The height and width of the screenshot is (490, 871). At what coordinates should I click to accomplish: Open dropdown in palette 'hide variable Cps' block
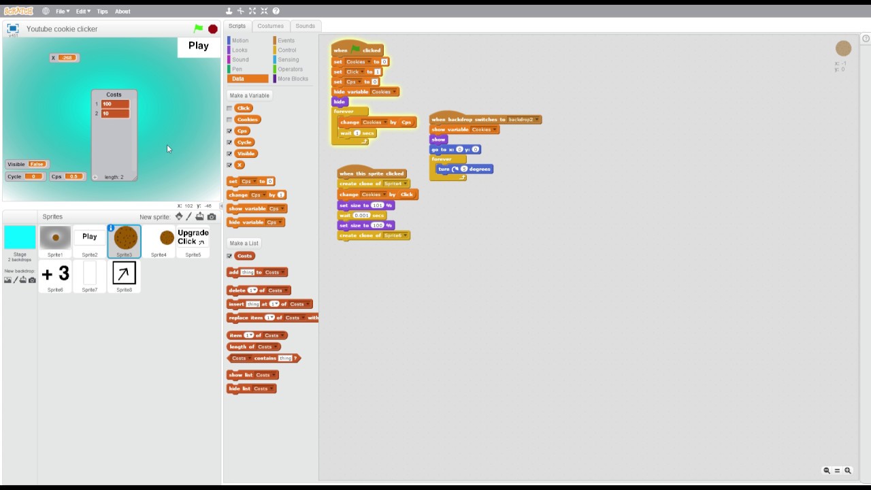coord(274,222)
